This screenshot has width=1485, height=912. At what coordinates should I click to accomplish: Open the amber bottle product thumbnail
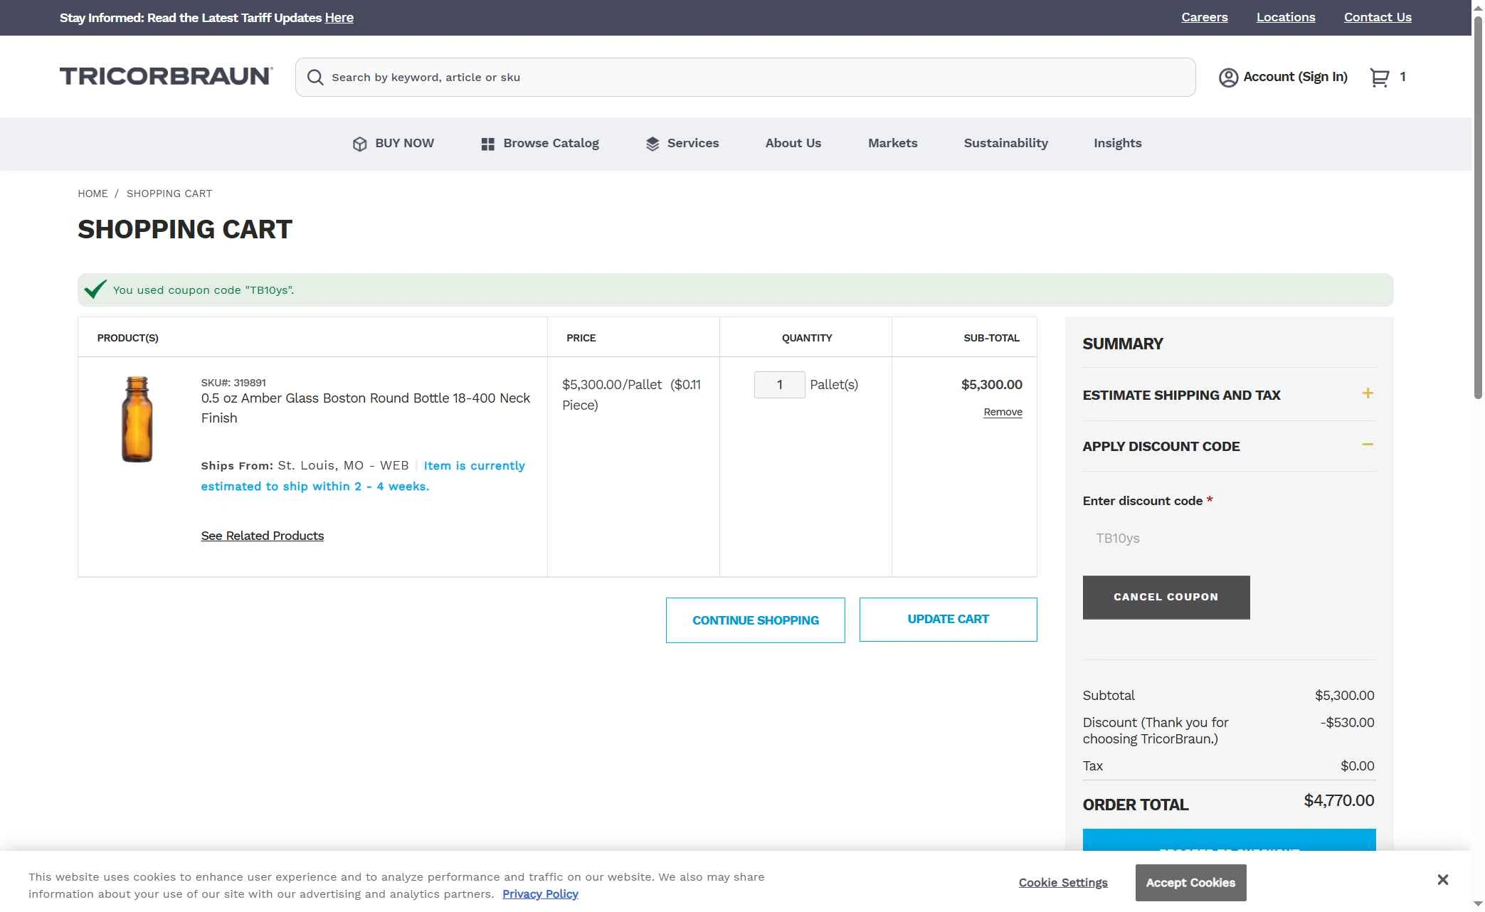(137, 419)
